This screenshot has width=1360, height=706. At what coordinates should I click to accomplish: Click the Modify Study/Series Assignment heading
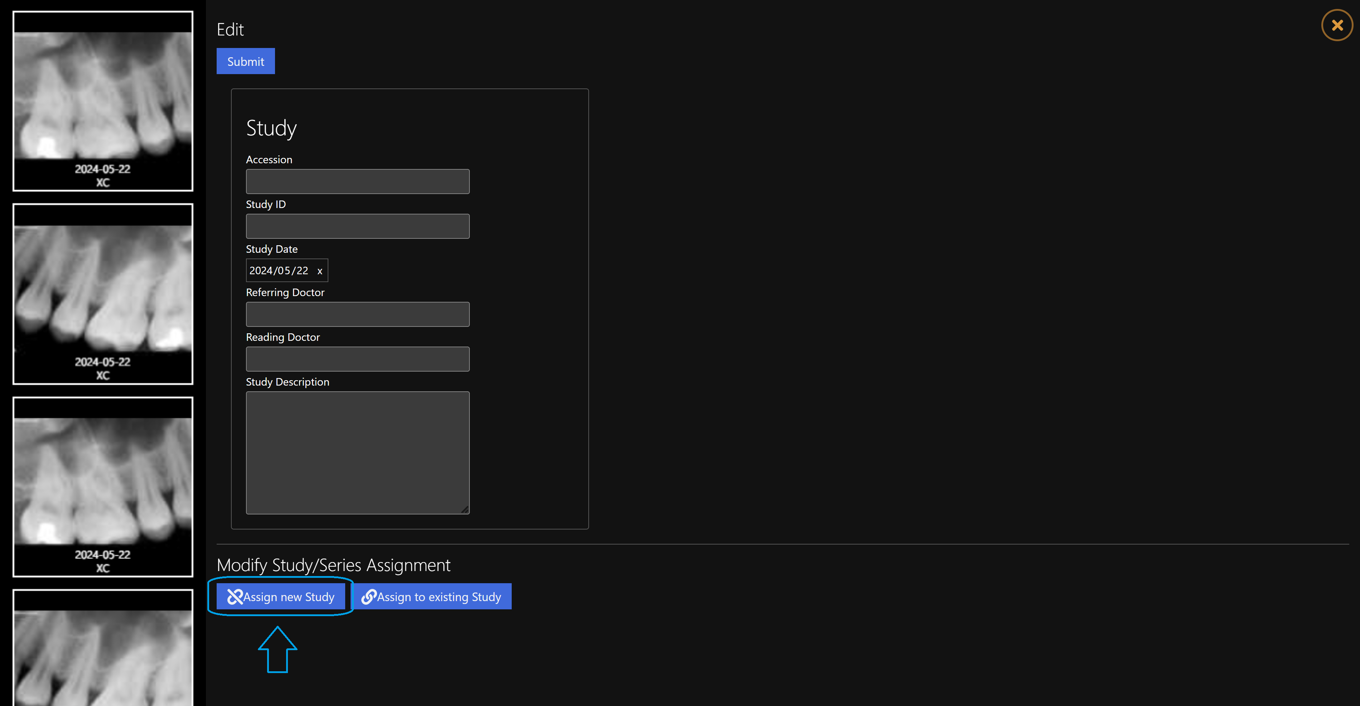click(x=334, y=565)
